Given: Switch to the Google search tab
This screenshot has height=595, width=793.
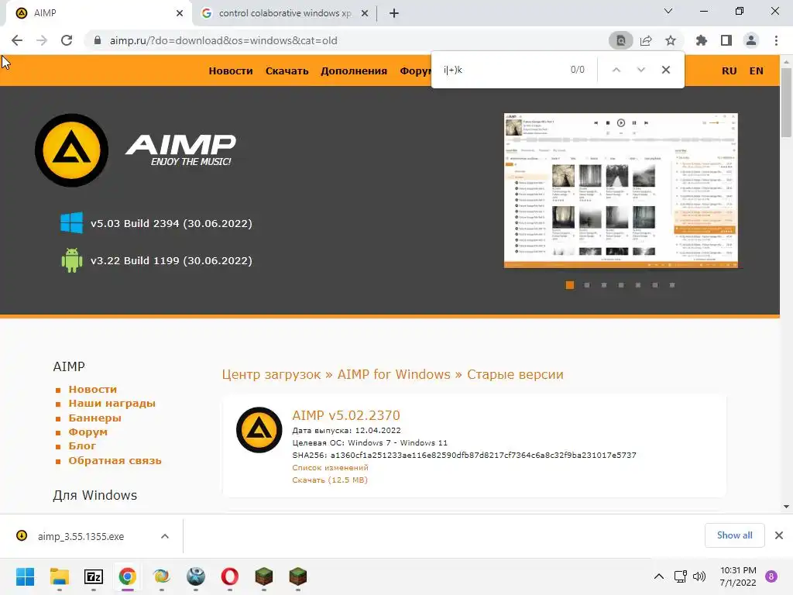Looking at the screenshot, I should tap(285, 13).
